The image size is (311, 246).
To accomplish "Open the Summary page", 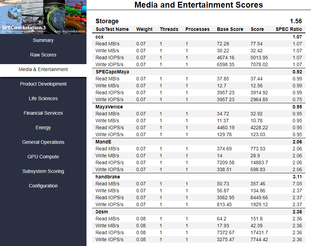I will coord(43,40).
